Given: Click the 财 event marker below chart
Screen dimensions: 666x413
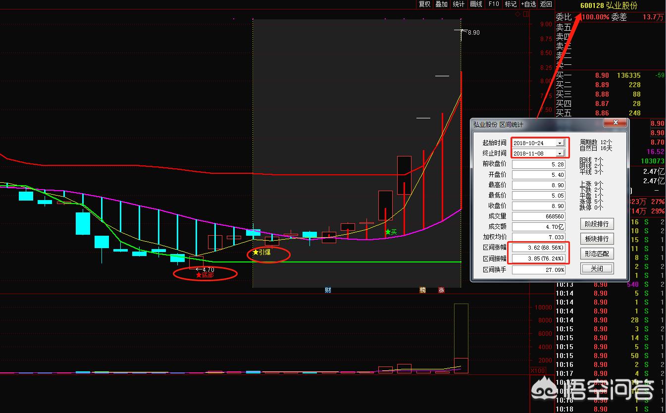Looking at the screenshot, I should click(x=328, y=290).
